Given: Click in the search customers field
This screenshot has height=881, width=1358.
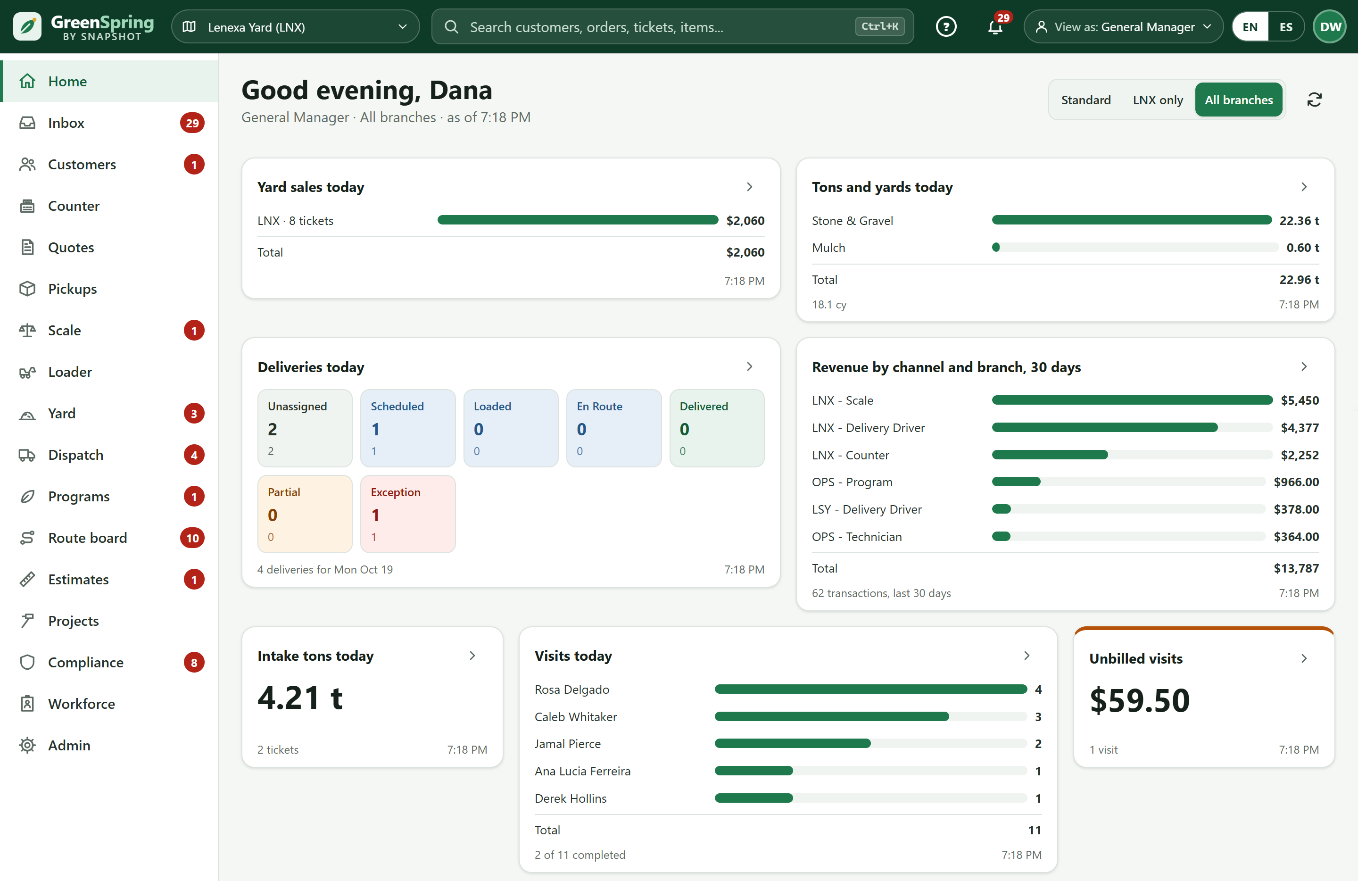Looking at the screenshot, I should 672,27.
